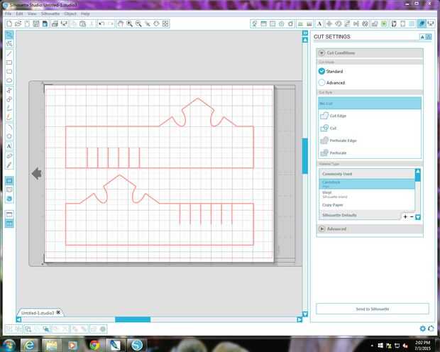
Task: Open the Help menu
Action: [x=85, y=13]
